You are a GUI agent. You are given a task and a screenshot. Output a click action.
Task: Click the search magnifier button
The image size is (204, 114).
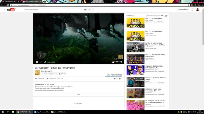(x=90, y=10)
